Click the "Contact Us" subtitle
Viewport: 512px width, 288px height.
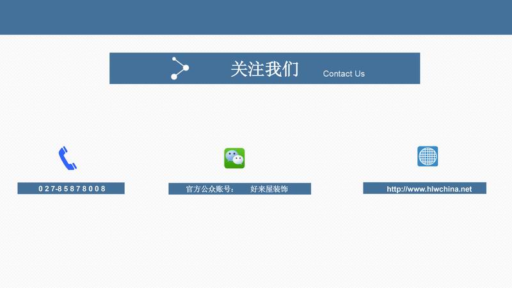pyautogui.click(x=344, y=74)
